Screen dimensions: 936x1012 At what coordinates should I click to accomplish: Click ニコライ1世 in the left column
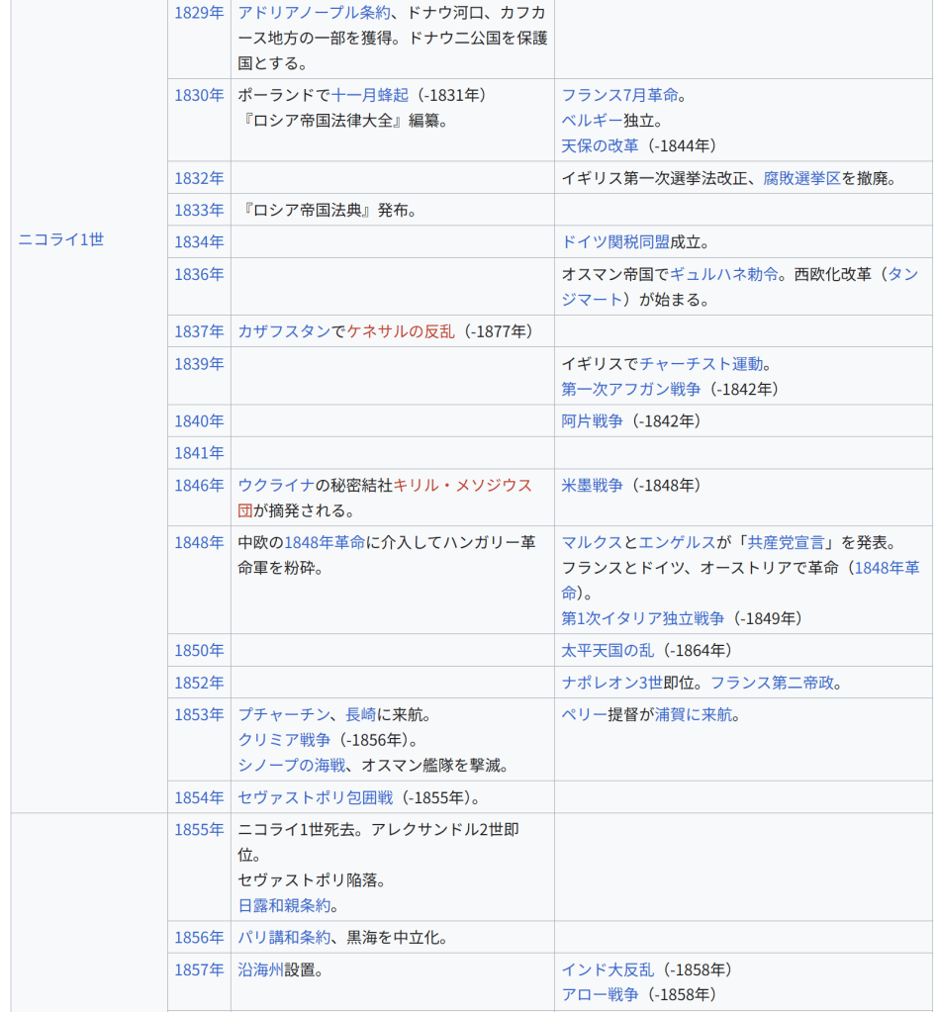coord(60,239)
